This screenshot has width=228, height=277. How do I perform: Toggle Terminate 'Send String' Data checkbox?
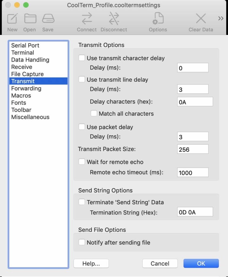(82, 202)
